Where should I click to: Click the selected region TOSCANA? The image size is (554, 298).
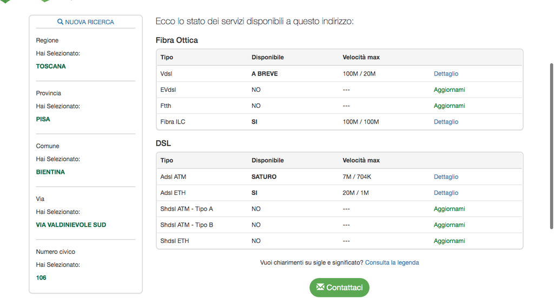pyautogui.click(x=51, y=66)
